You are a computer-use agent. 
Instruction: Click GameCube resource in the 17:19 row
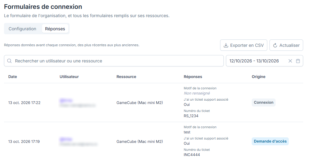point(139,142)
